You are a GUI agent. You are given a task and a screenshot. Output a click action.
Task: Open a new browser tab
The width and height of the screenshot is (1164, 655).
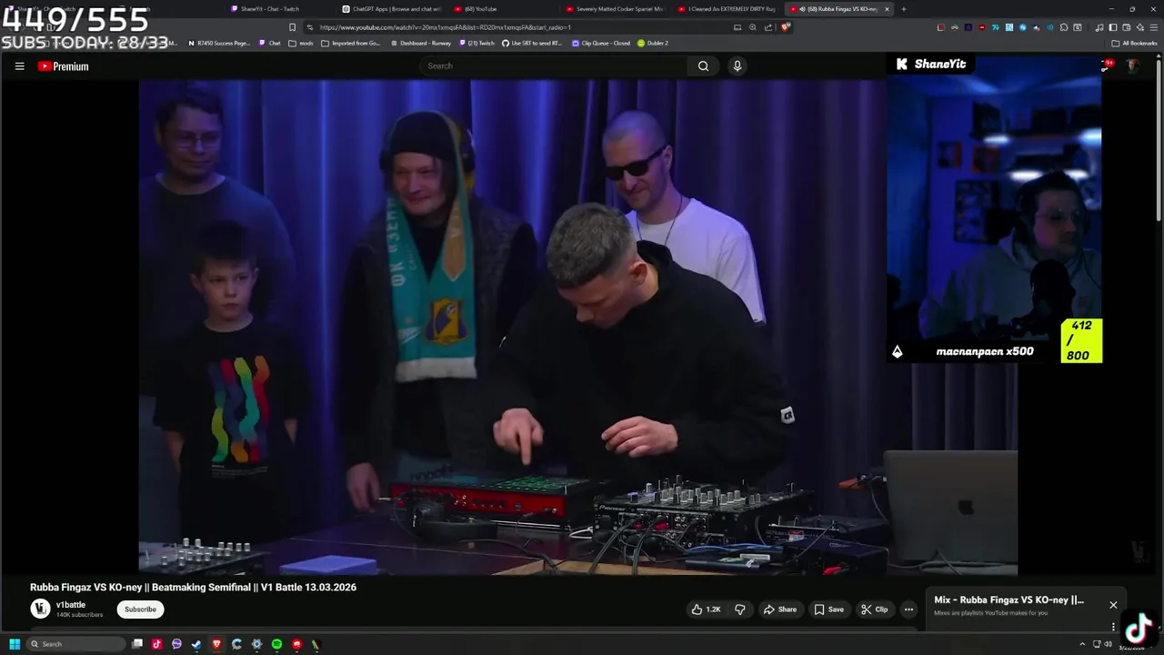903,9
